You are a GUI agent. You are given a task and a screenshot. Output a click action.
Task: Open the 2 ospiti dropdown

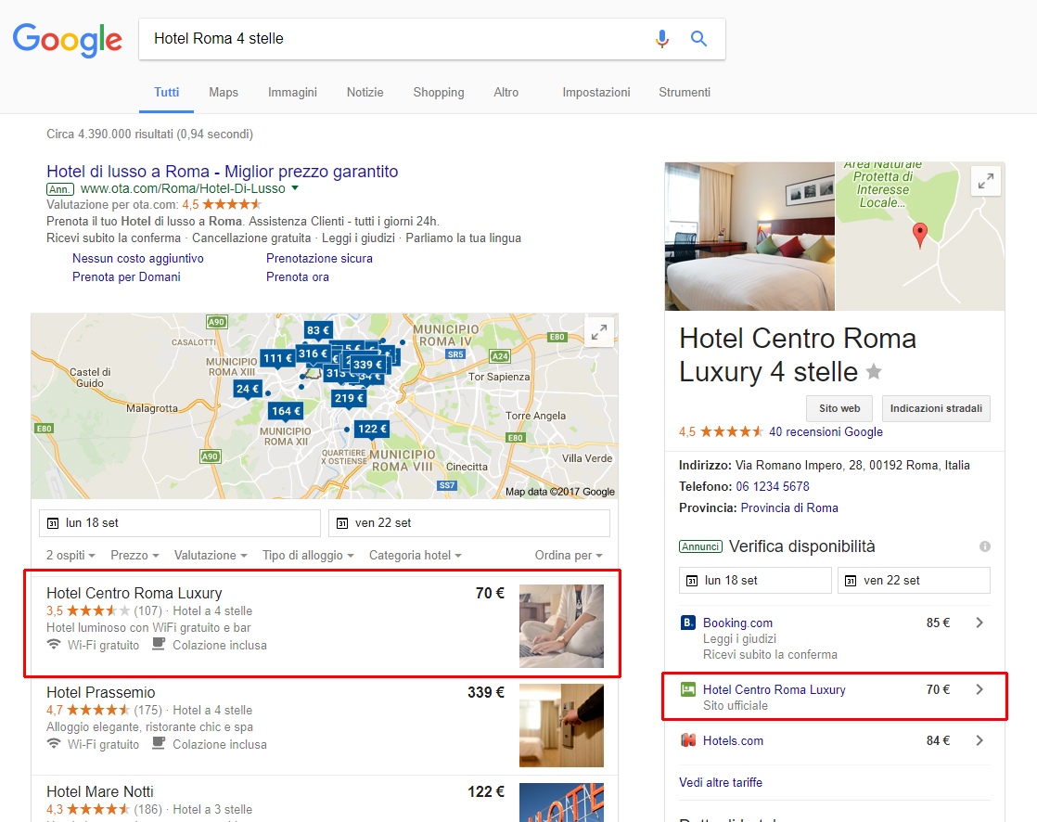click(x=70, y=556)
